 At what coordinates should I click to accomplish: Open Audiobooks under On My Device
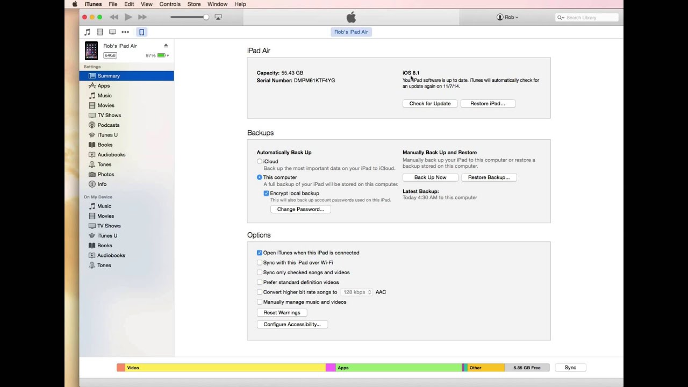click(x=111, y=255)
